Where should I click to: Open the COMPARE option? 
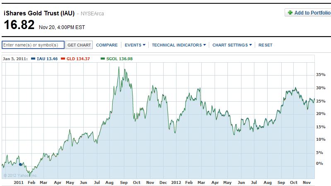coord(107,45)
